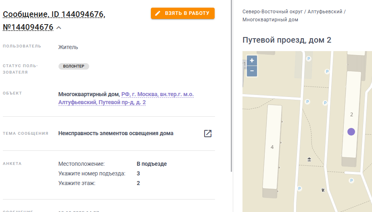
Task: Click breadcrumb 'Северо-Восточный округ'
Action: coord(273,12)
